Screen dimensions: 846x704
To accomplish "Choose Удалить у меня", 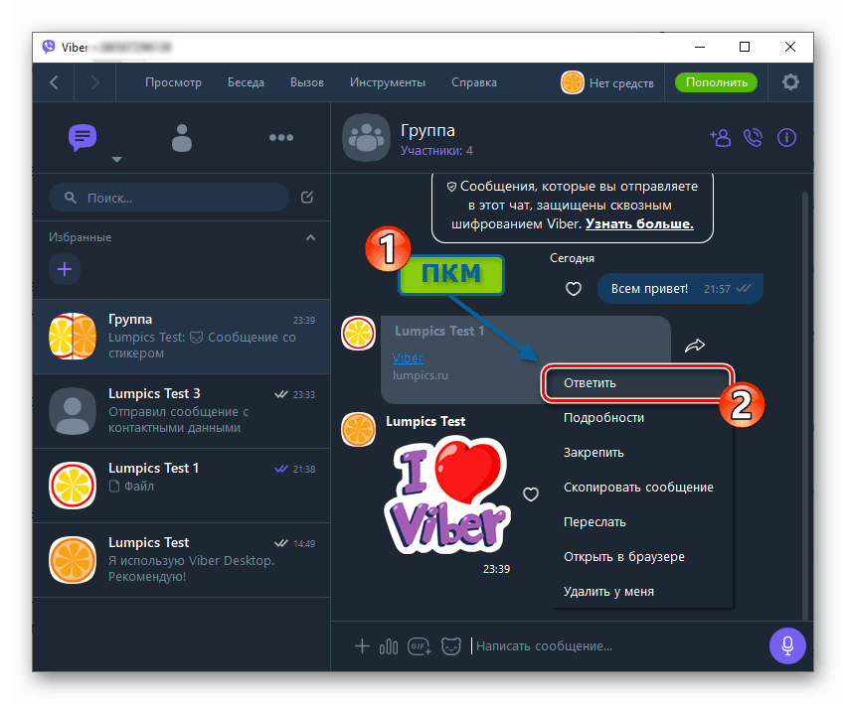I will click(642, 592).
